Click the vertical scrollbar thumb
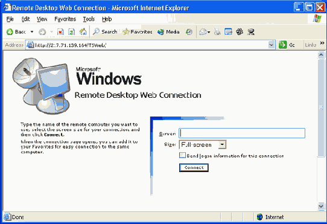This screenshot has height=224, width=327. pos(321,107)
